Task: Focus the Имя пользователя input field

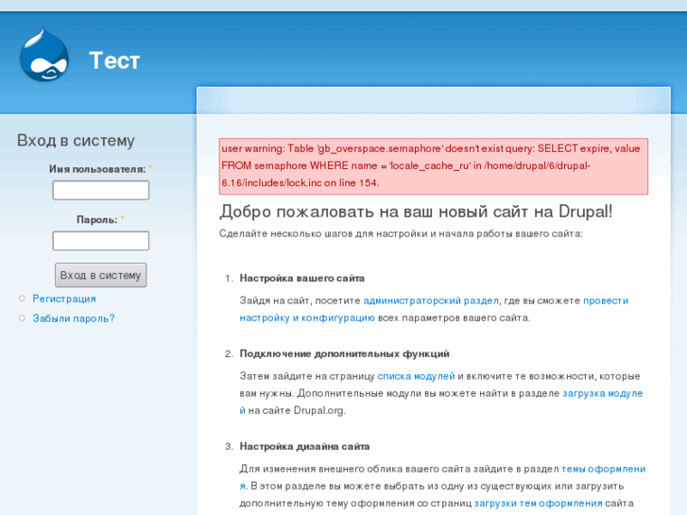Action: pyautogui.click(x=101, y=190)
